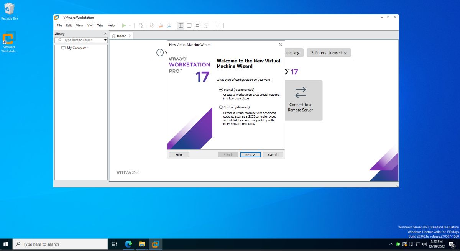Open the File menu

59,25
